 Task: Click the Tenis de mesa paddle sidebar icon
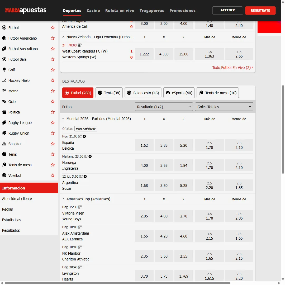[x=4, y=165]
